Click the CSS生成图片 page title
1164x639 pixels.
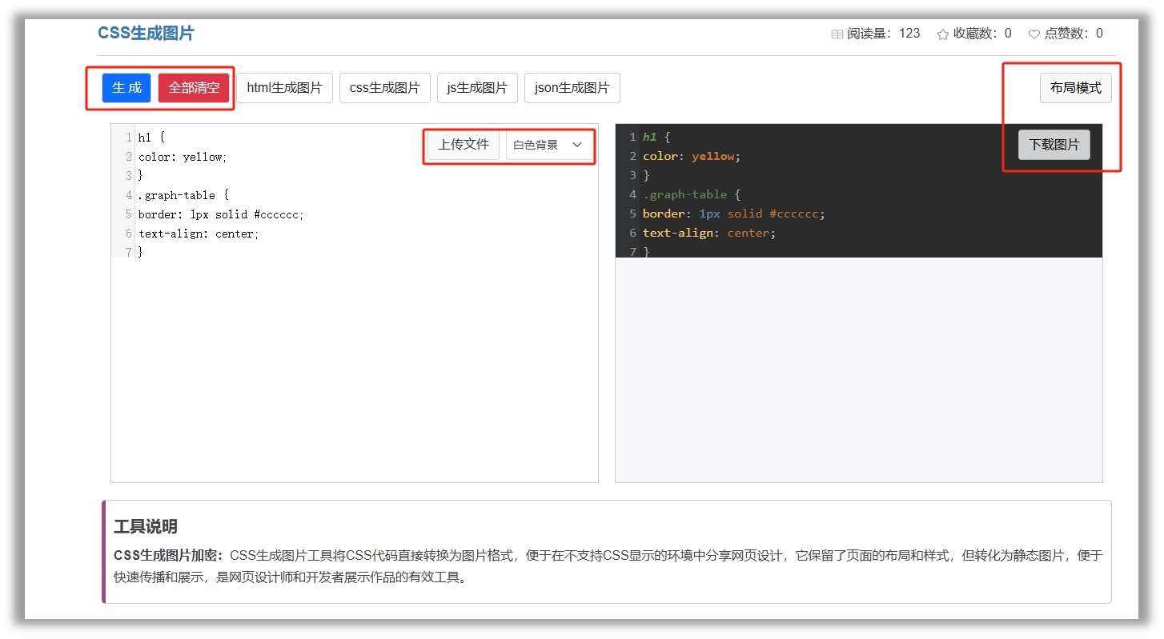(146, 33)
